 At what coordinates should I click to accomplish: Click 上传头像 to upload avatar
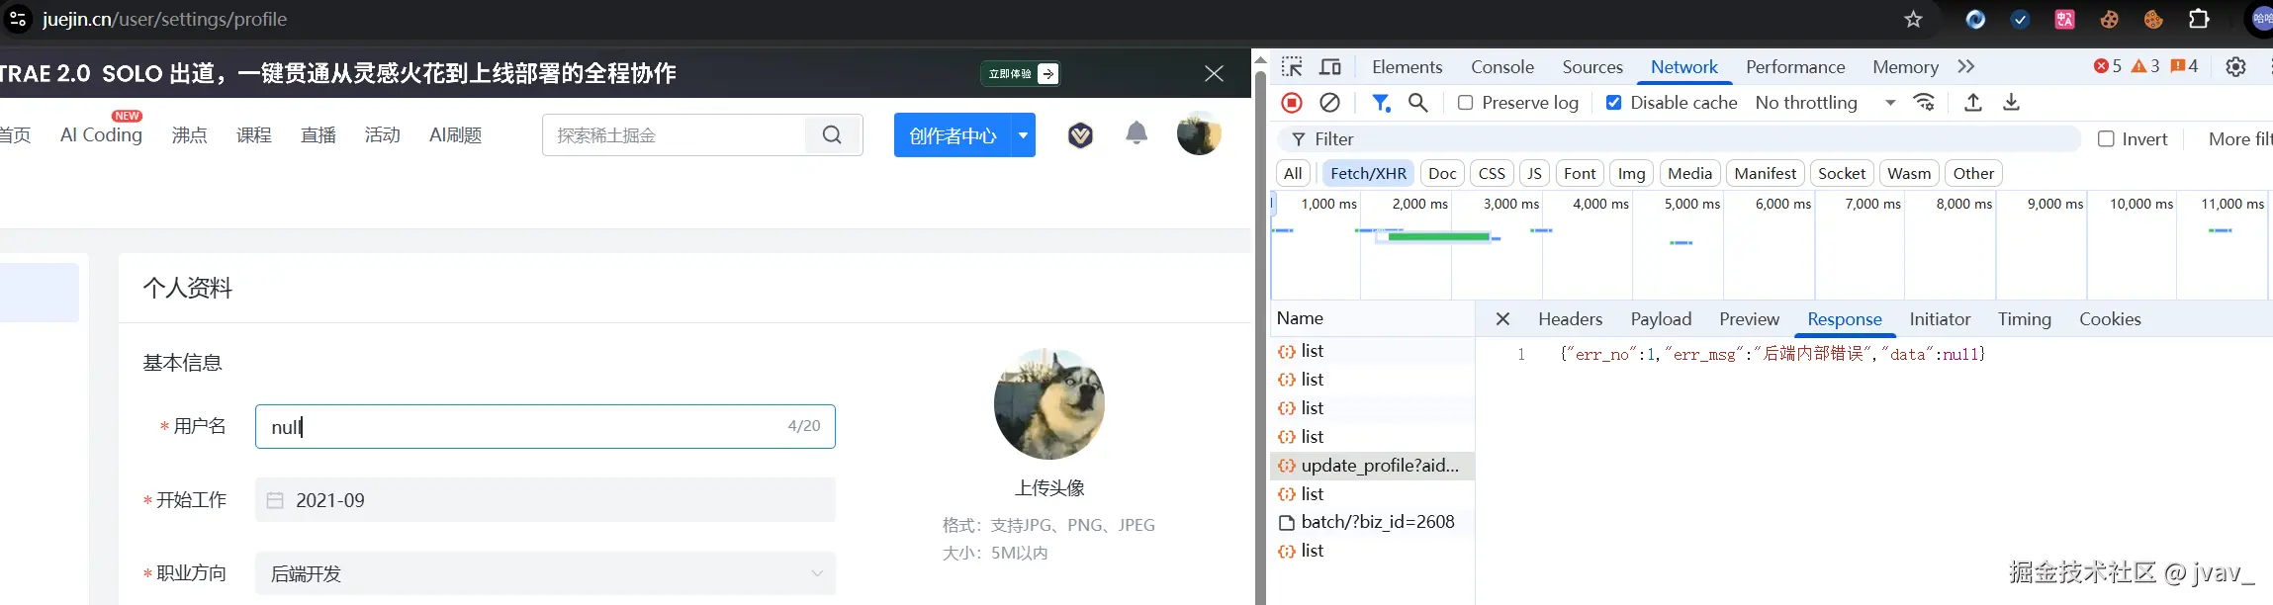click(x=1049, y=488)
